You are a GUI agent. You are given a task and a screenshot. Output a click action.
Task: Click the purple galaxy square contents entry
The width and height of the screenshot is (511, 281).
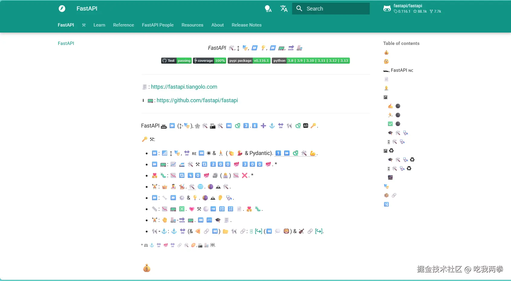tap(390, 177)
